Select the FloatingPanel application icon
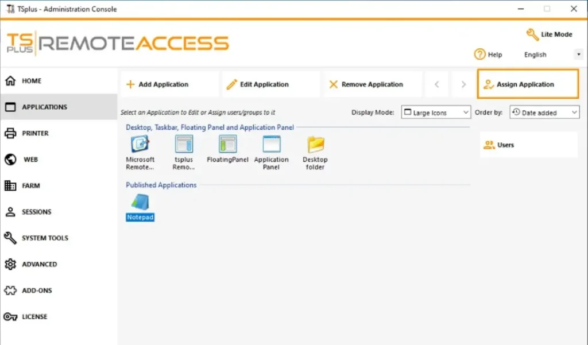 coord(227,144)
